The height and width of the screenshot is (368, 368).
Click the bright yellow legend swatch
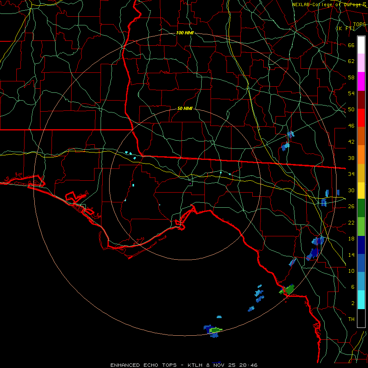pos(361,191)
